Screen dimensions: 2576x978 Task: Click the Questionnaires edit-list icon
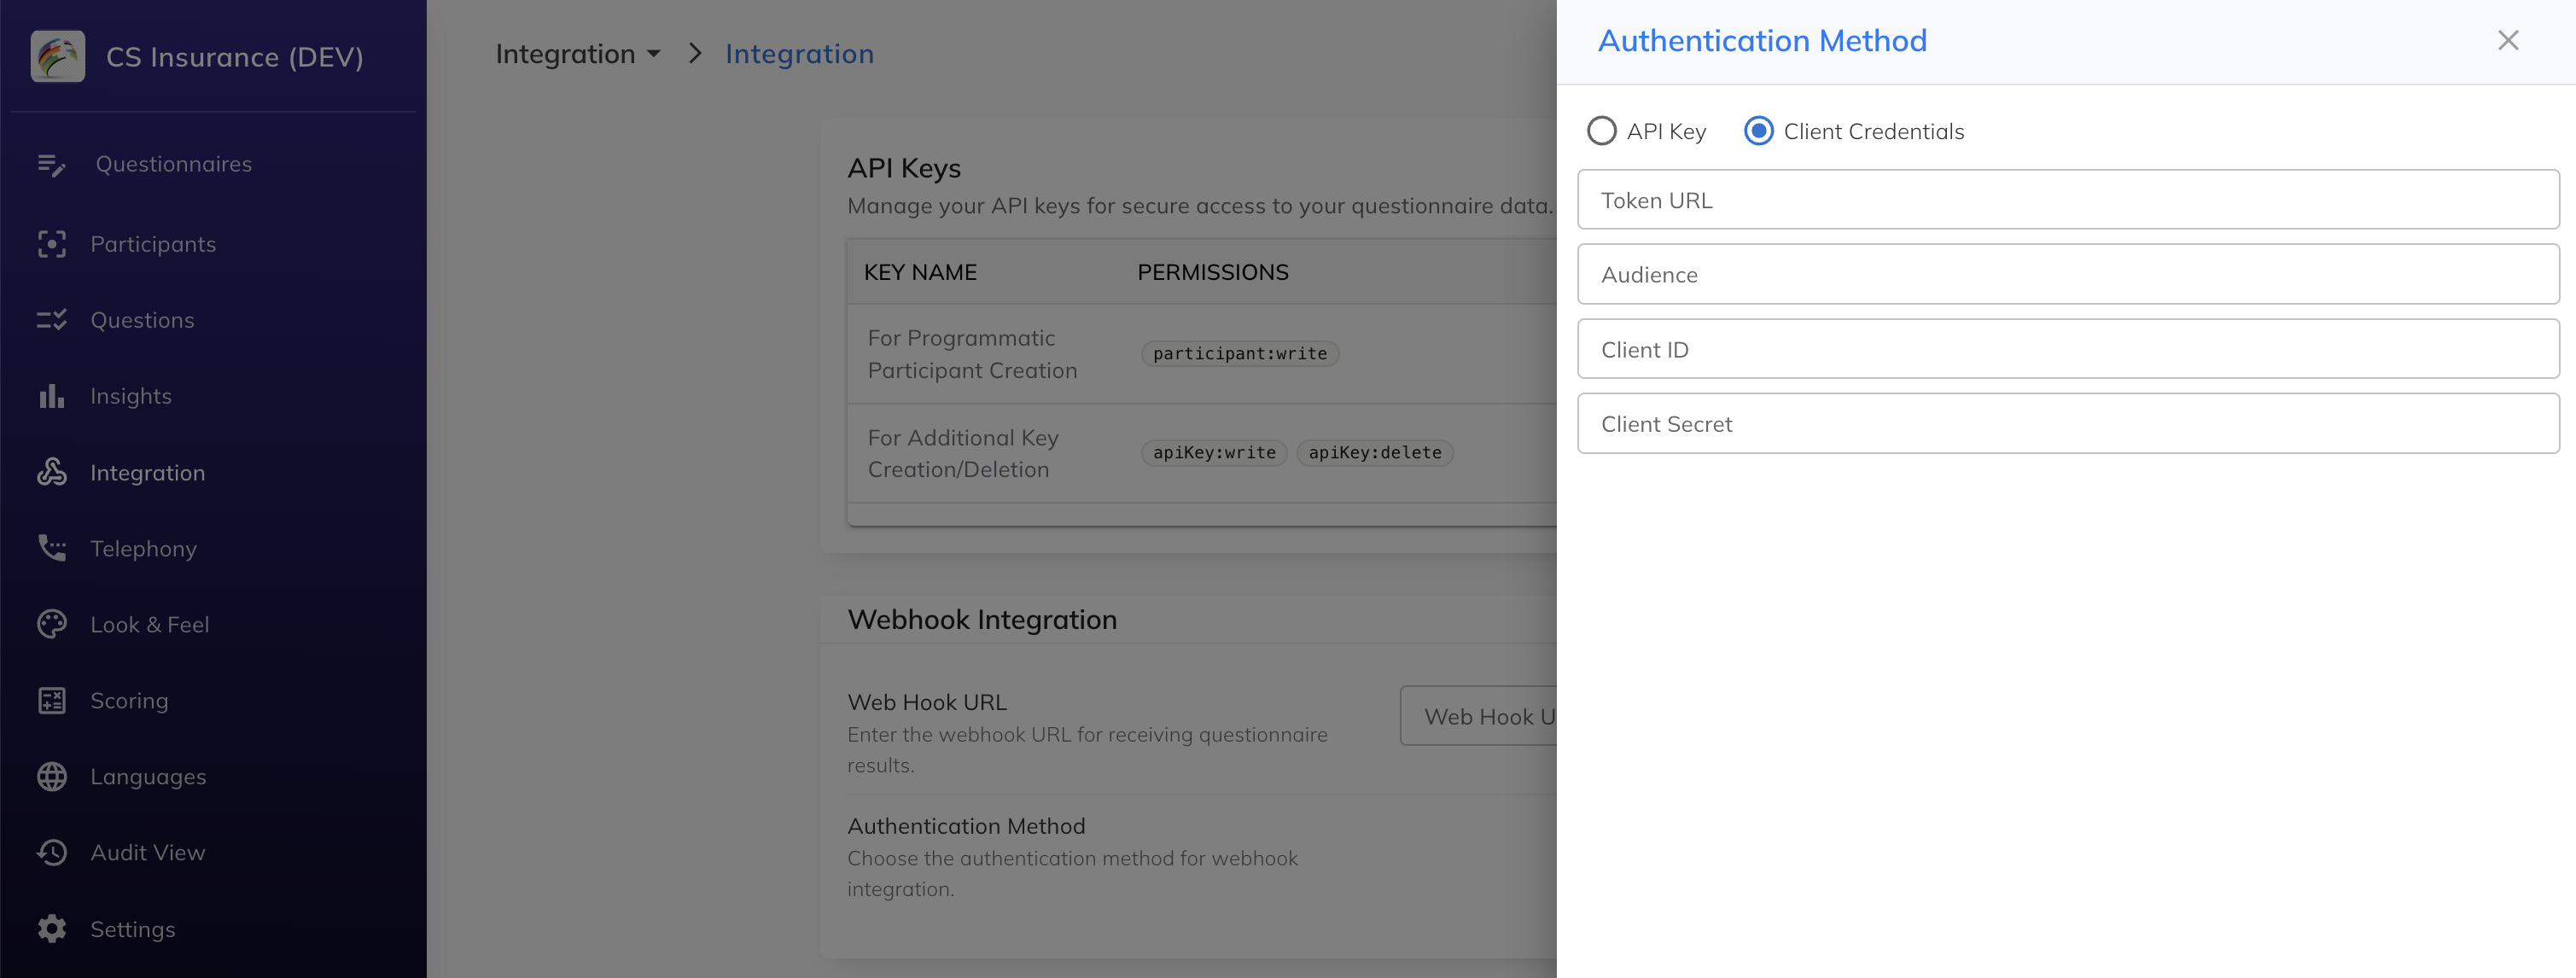pos(51,164)
